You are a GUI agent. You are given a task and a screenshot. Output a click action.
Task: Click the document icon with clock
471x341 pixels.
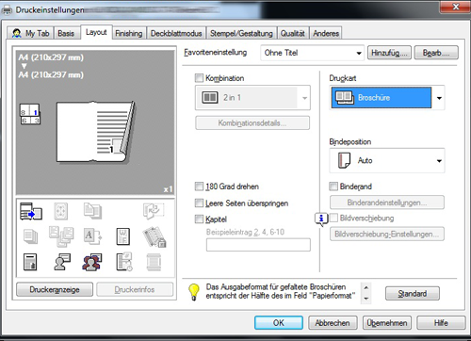coord(124,262)
